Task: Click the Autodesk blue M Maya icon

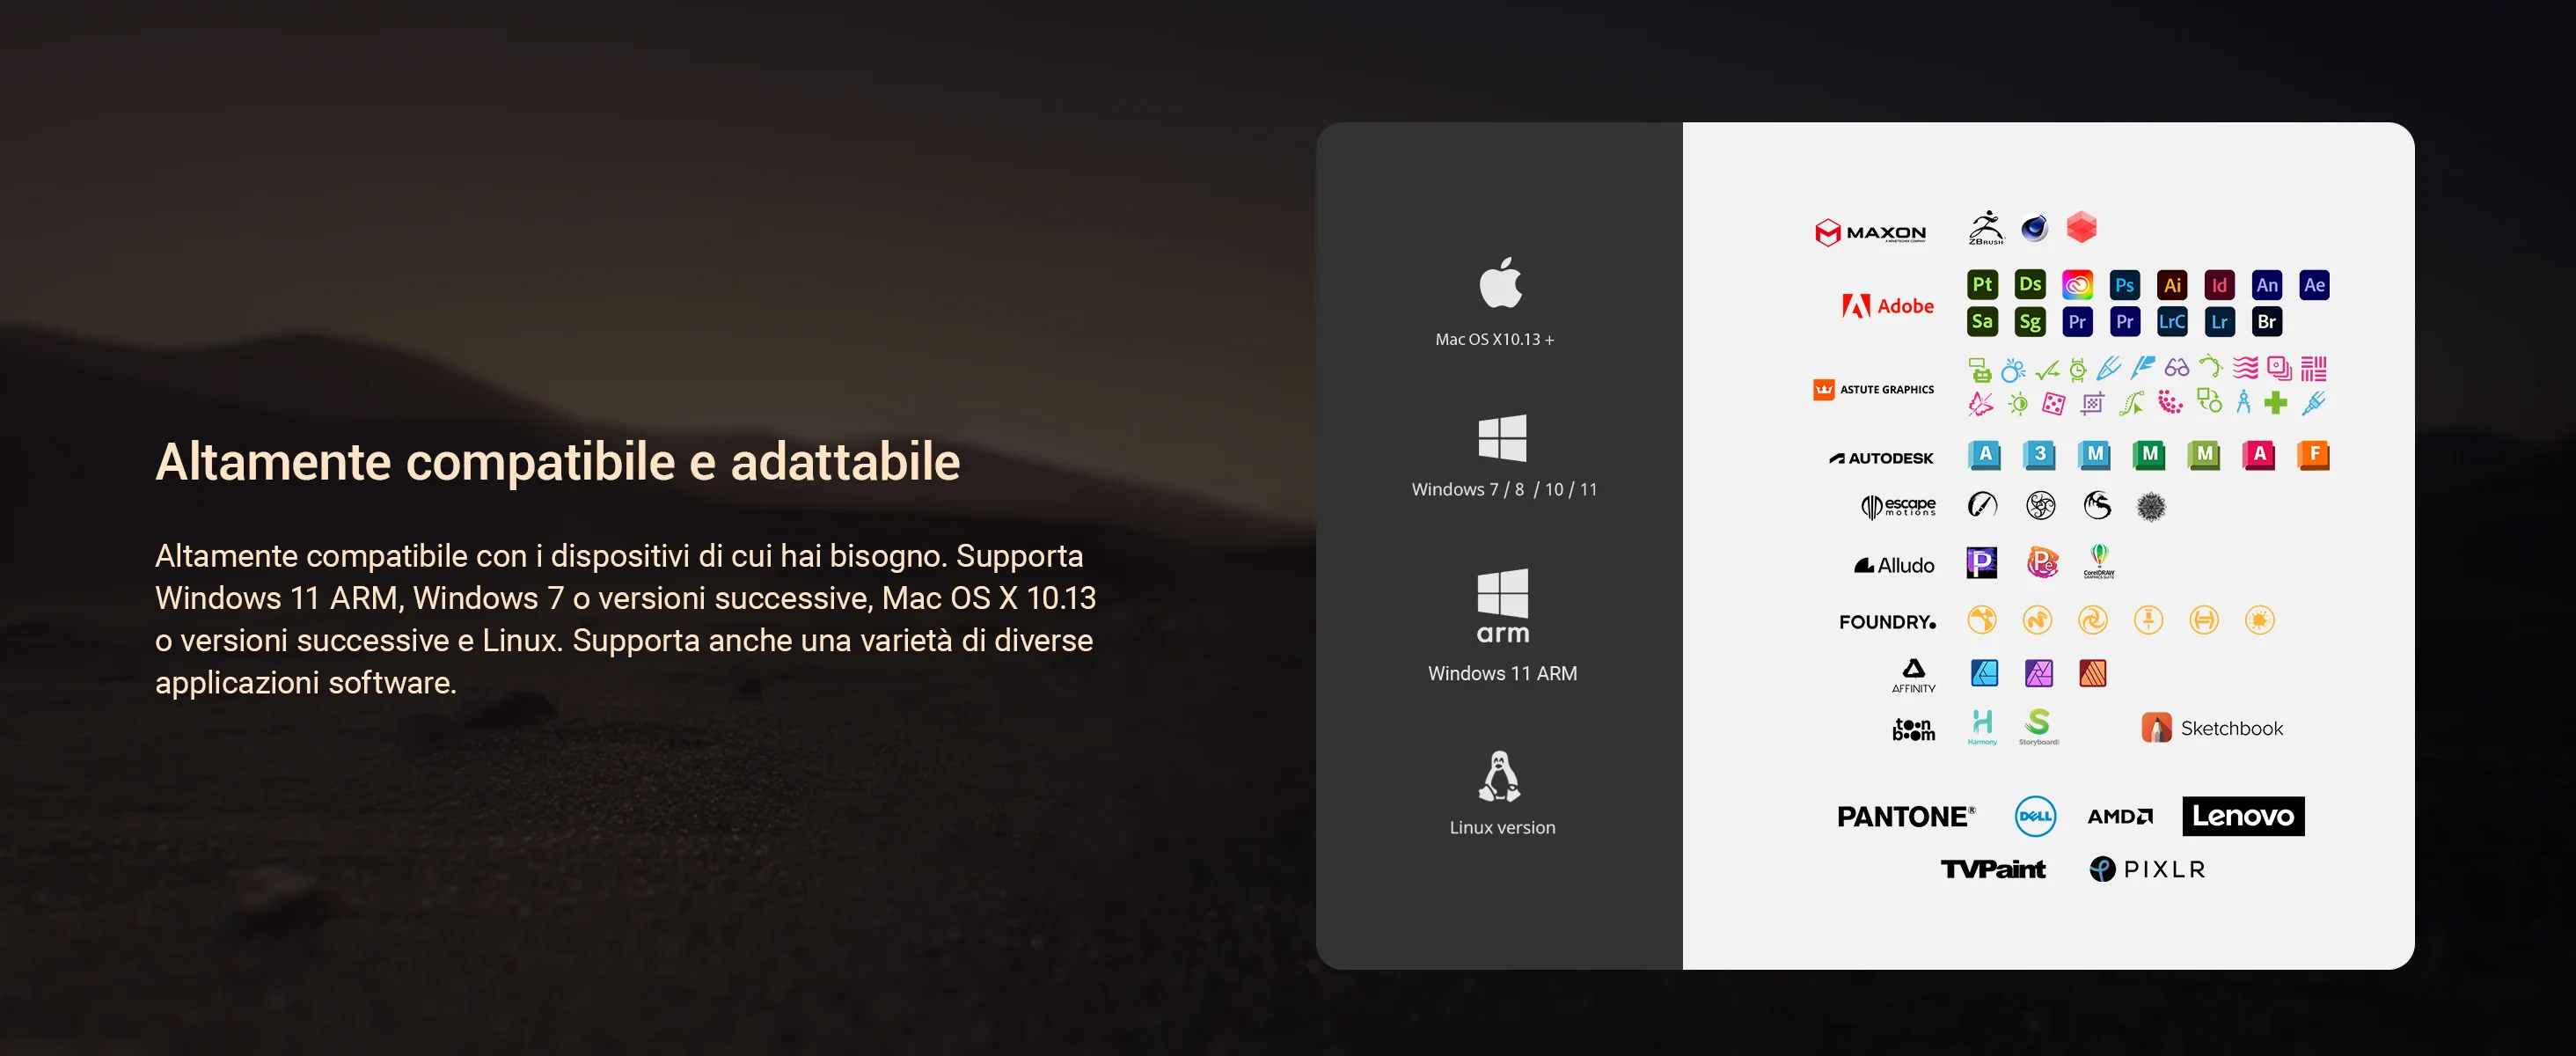Action: pos(2094,455)
